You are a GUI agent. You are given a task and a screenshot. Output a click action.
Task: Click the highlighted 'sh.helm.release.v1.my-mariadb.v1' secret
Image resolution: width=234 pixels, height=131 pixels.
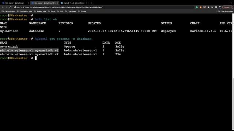pos(29,51)
